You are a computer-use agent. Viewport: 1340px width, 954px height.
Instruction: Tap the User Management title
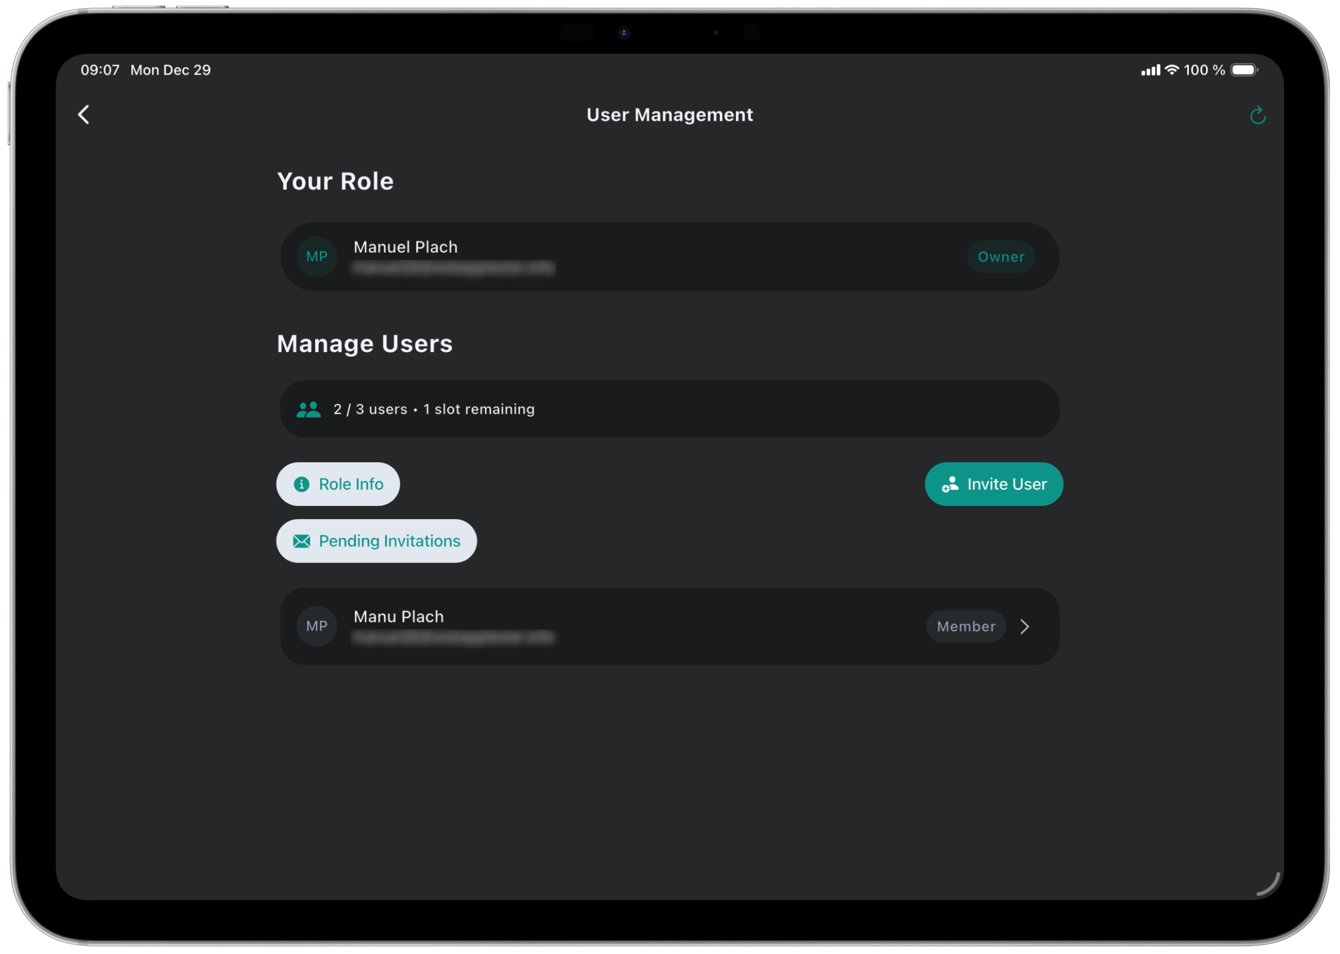point(669,115)
